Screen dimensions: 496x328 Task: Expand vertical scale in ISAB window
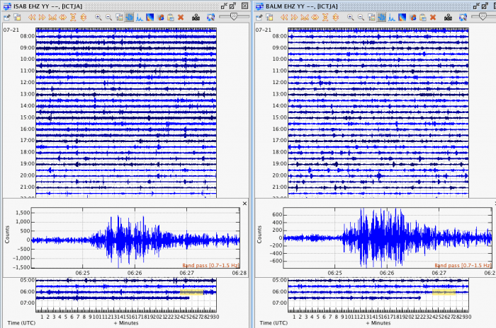pos(84,18)
